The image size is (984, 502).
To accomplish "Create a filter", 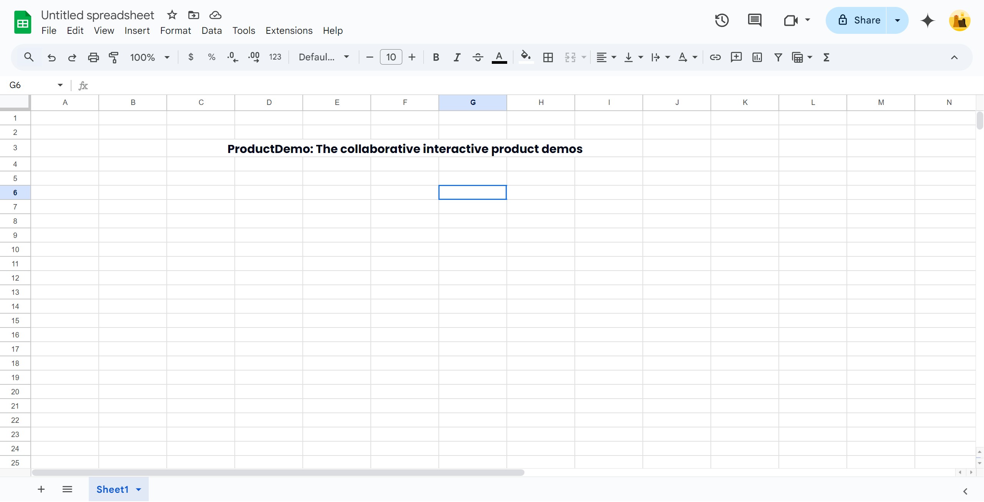I will point(778,57).
